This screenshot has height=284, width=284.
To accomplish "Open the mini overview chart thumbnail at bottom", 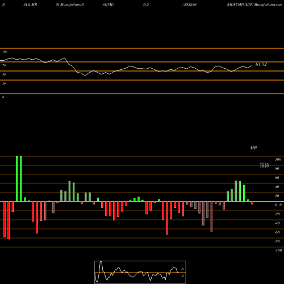I will point(140,272).
